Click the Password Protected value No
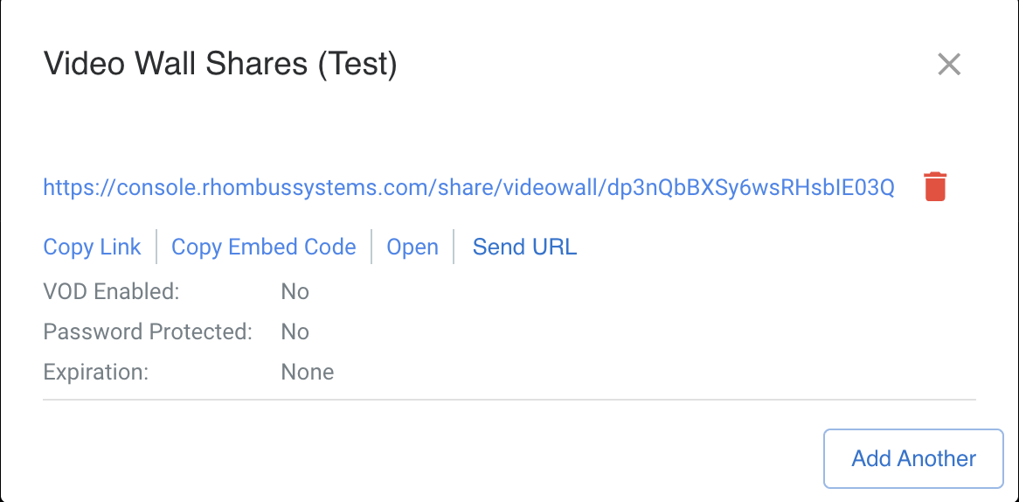This screenshot has width=1019, height=502. coord(295,331)
